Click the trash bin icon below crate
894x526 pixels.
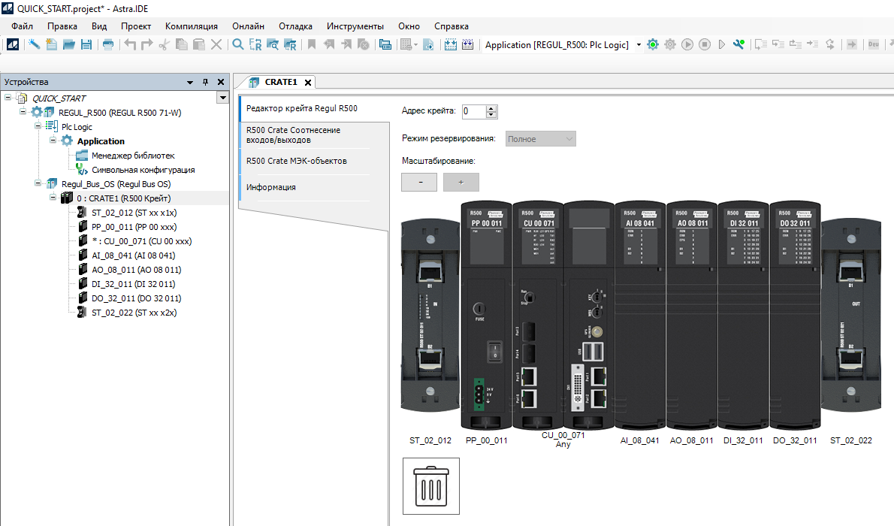click(x=430, y=486)
